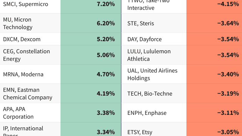Click the 6.20% green cell

coord(91,23)
